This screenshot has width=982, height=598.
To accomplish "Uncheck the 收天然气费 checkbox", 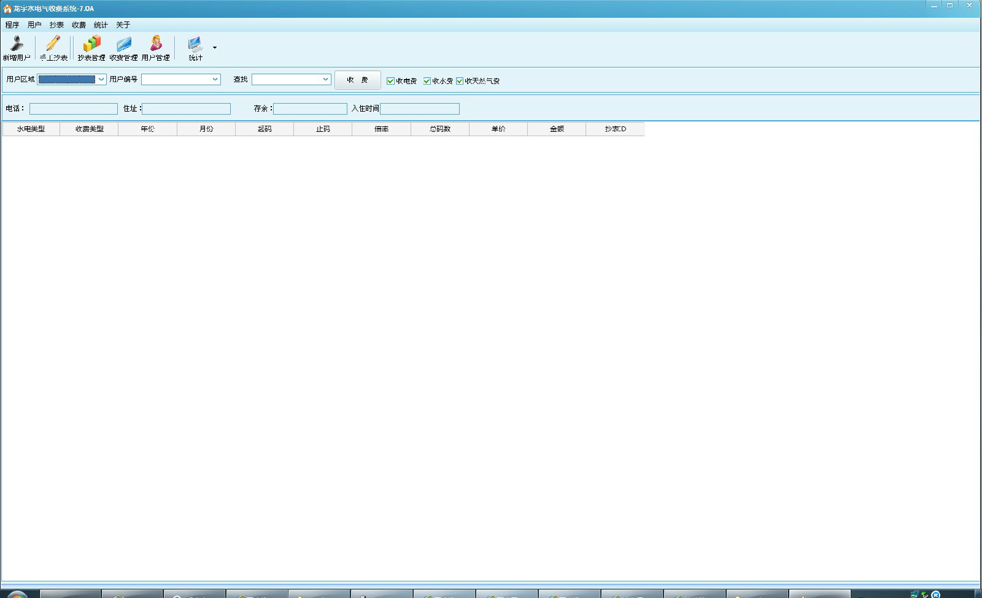I will click(459, 81).
